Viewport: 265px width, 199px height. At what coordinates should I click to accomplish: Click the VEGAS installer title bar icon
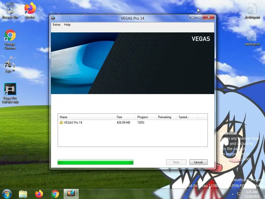click(x=53, y=18)
